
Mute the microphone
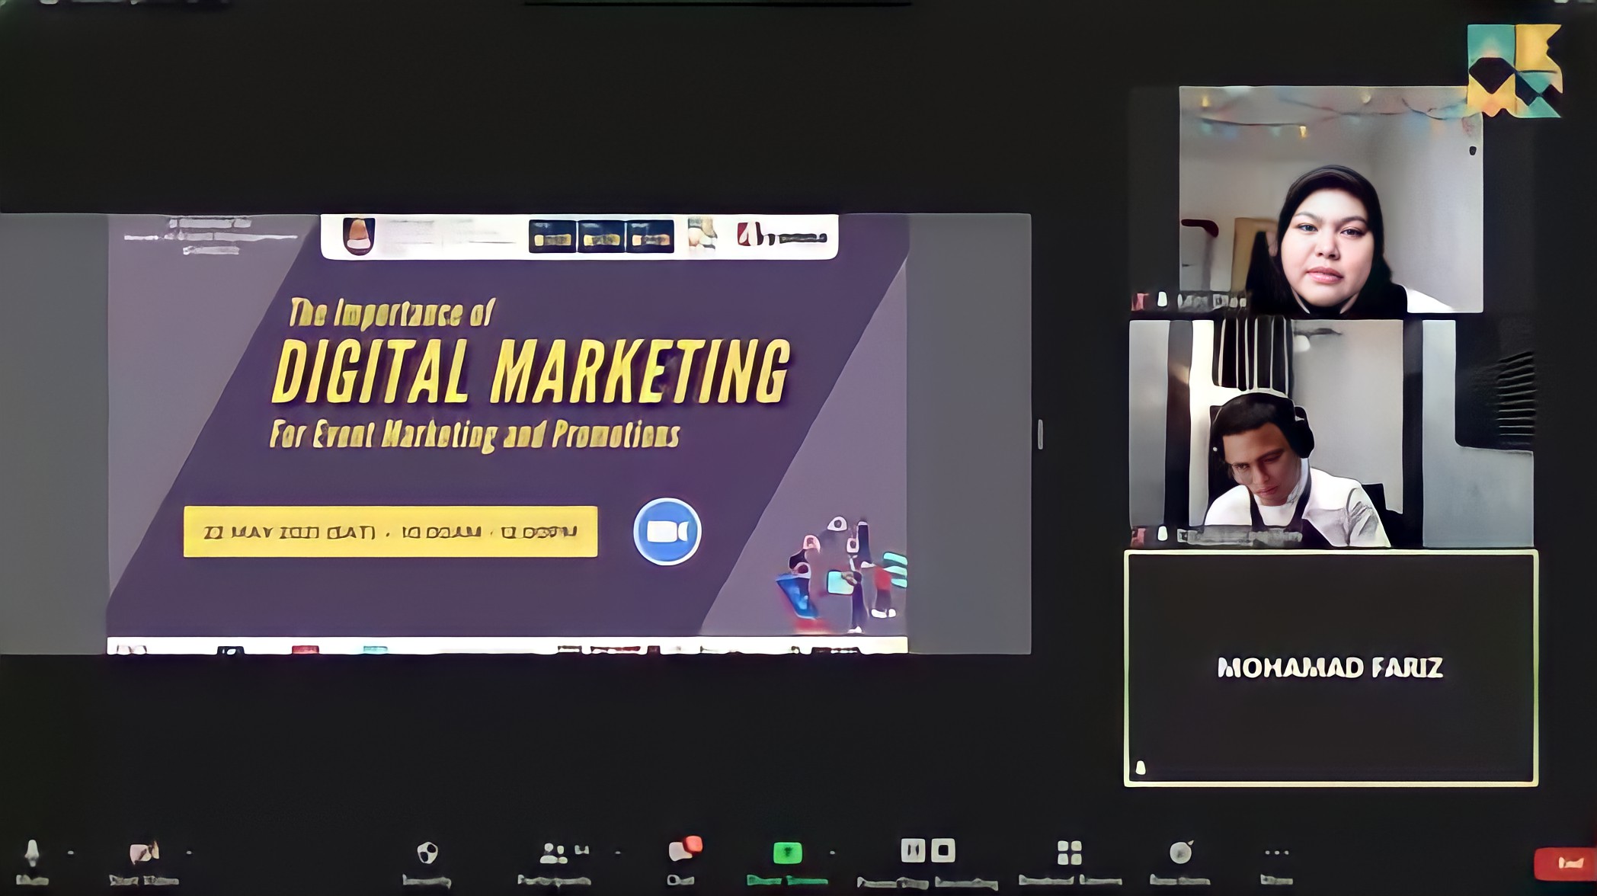[x=32, y=856]
